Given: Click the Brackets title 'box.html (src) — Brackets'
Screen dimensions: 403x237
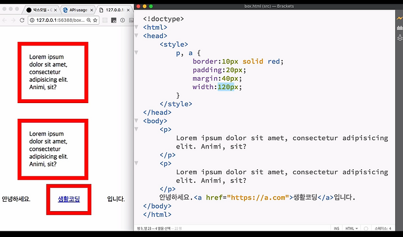Looking at the screenshot, I should [x=269, y=6].
